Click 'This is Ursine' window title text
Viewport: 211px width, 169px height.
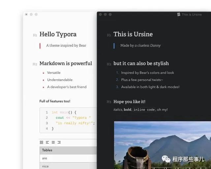[192, 15]
